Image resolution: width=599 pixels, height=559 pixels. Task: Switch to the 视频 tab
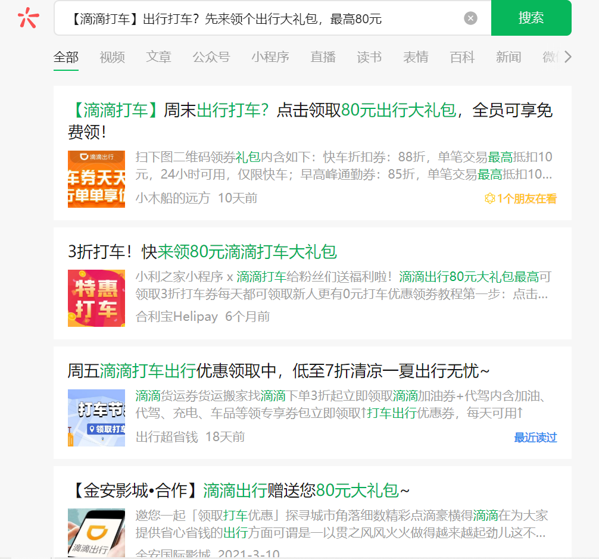point(113,57)
